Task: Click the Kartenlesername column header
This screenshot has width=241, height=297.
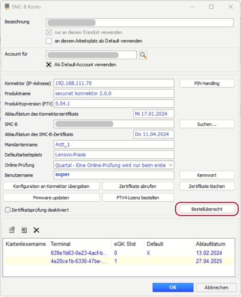Action: point(26,244)
